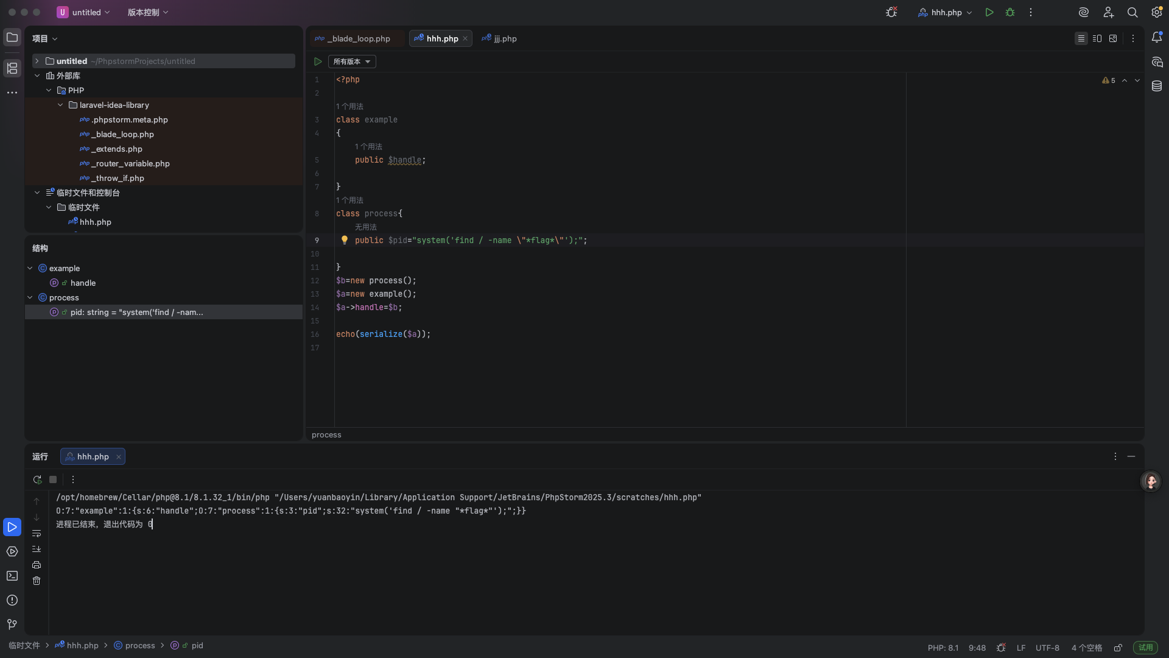Collapse the example class in Structure
Viewport: 1169px width, 658px height.
30,268
